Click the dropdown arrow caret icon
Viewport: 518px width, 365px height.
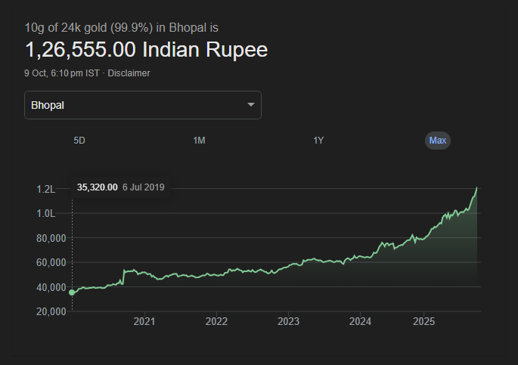click(x=251, y=105)
